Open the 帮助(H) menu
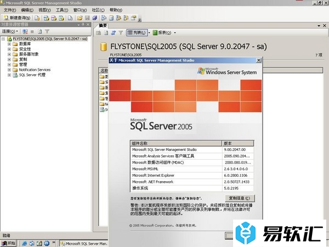This screenshot has width=329, height=247. (116, 10)
